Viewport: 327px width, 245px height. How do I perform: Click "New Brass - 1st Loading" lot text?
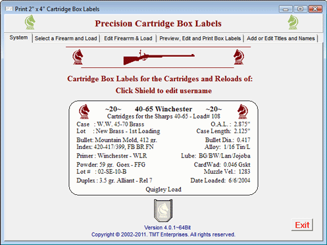[128, 131]
